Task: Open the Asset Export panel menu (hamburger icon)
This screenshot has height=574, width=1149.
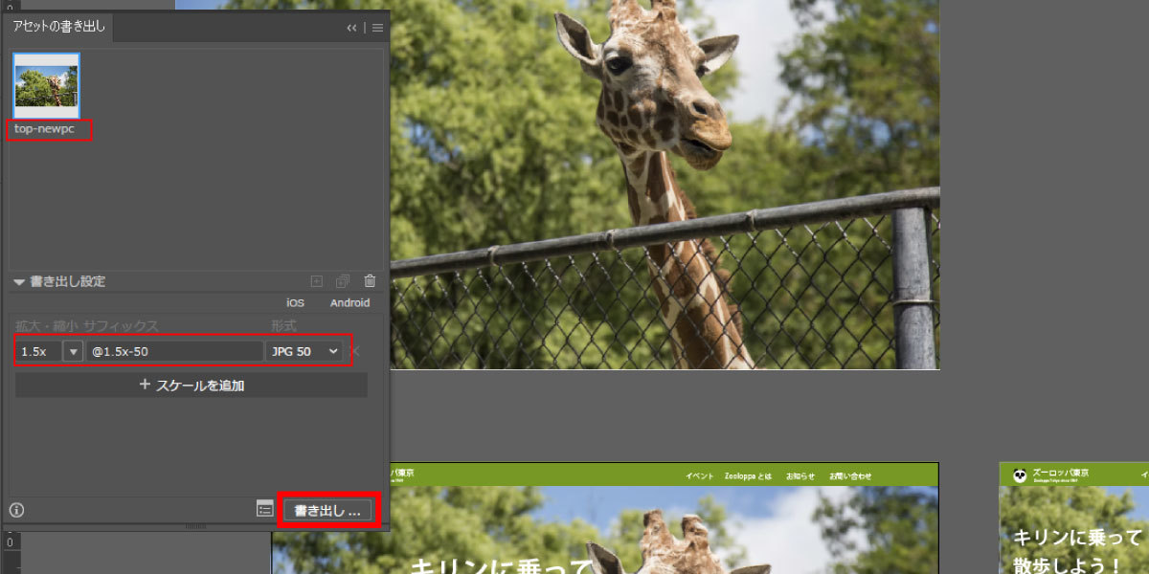Action: [377, 28]
